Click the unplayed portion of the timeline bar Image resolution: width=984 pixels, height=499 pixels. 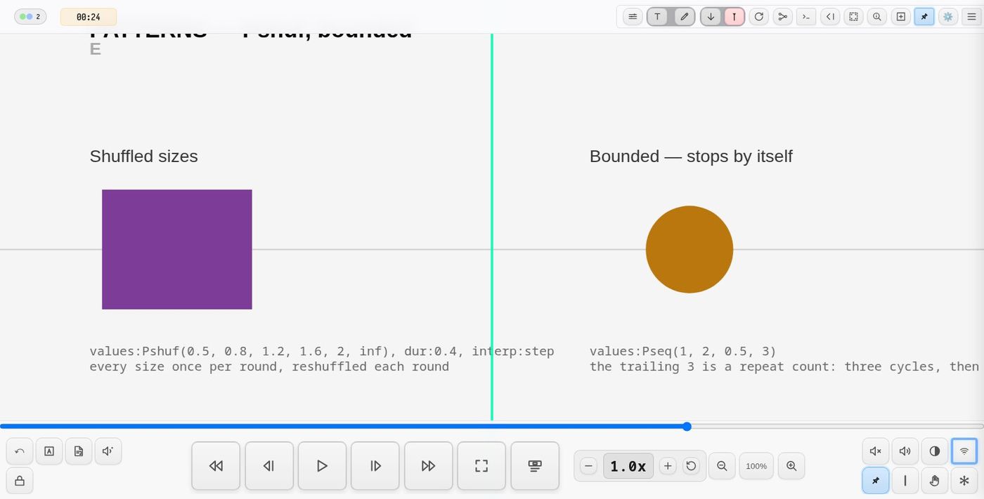[x=836, y=426]
